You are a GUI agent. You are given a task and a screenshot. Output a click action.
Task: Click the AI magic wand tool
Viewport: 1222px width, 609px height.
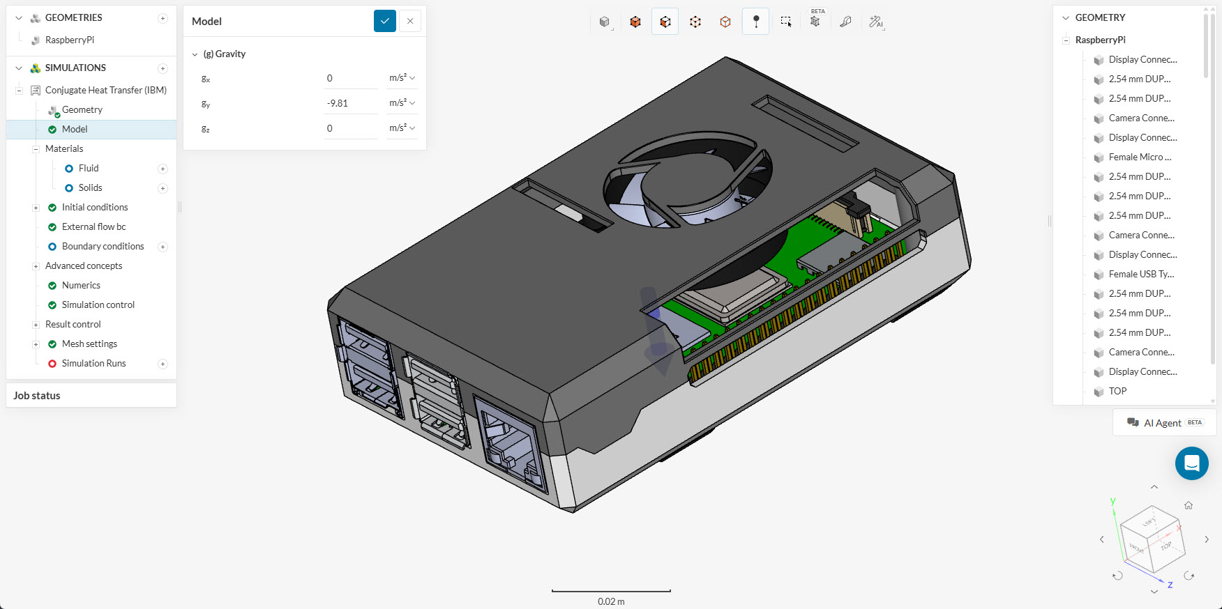click(875, 22)
